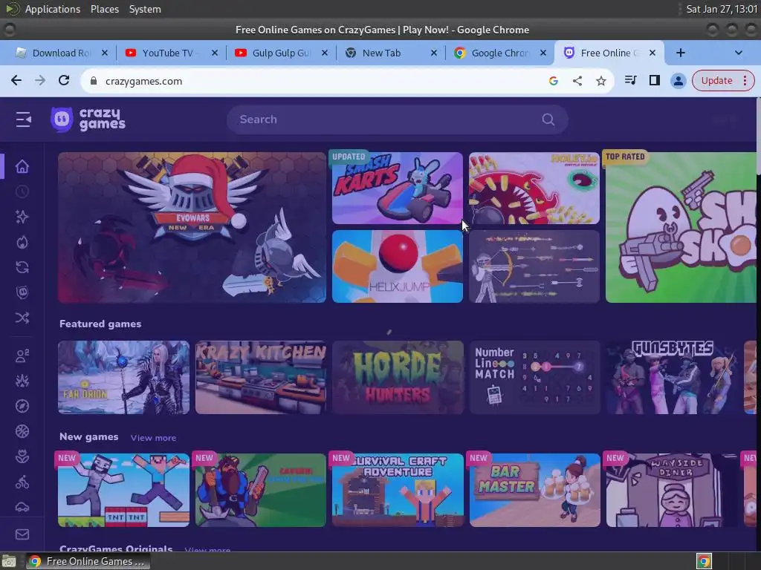Open the Updated refresh arrows icon in sidebar
Viewport: 761px width, 570px height.
[22, 267]
